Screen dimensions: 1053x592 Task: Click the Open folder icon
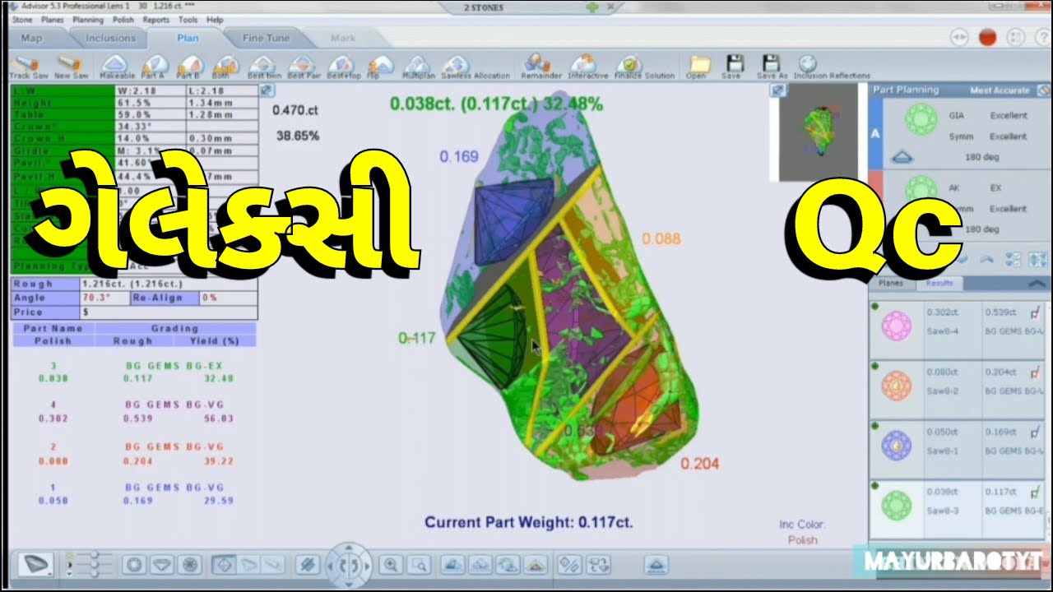tap(698, 67)
